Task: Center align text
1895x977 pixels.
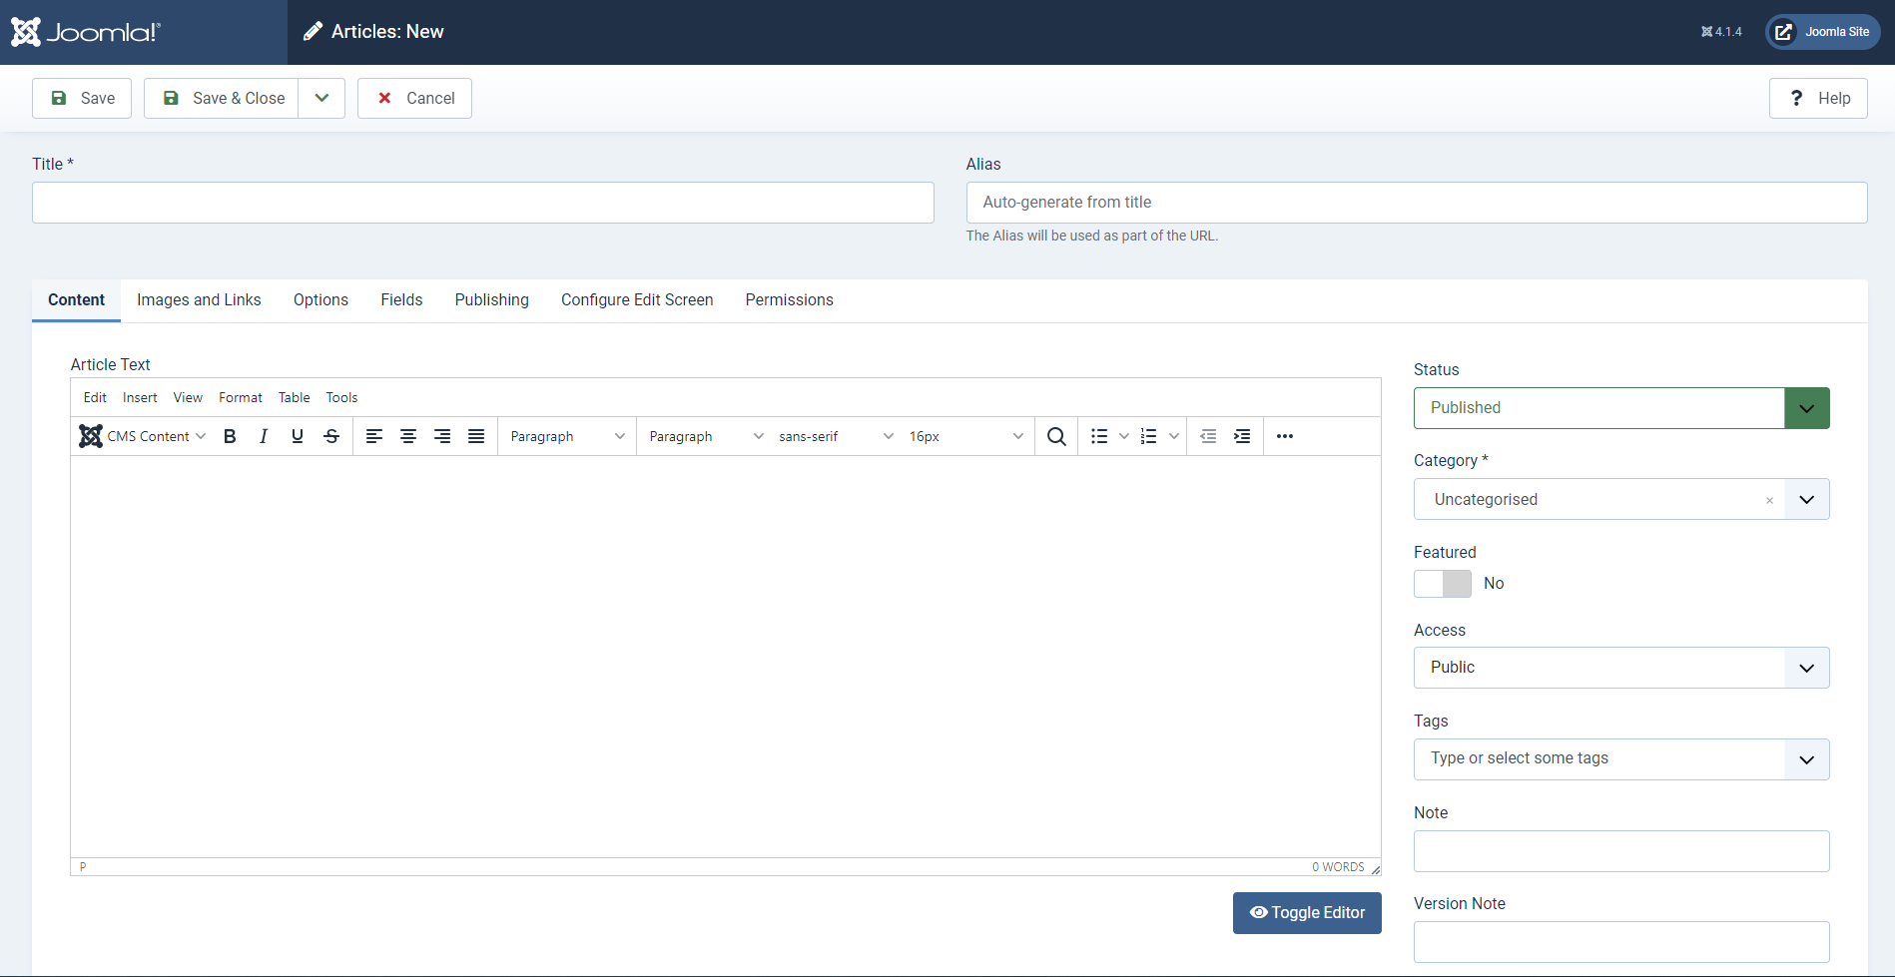Action: (x=408, y=436)
